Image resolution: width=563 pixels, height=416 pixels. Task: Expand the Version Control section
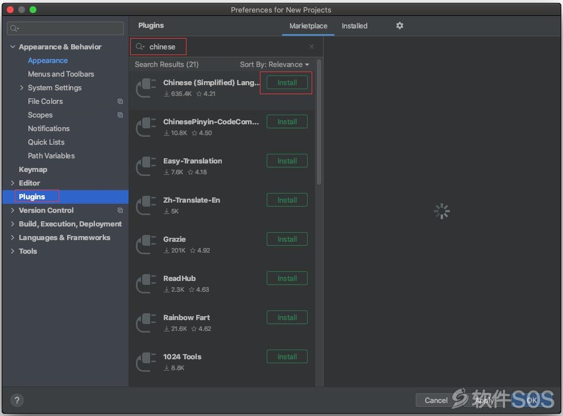pos(13,211)
